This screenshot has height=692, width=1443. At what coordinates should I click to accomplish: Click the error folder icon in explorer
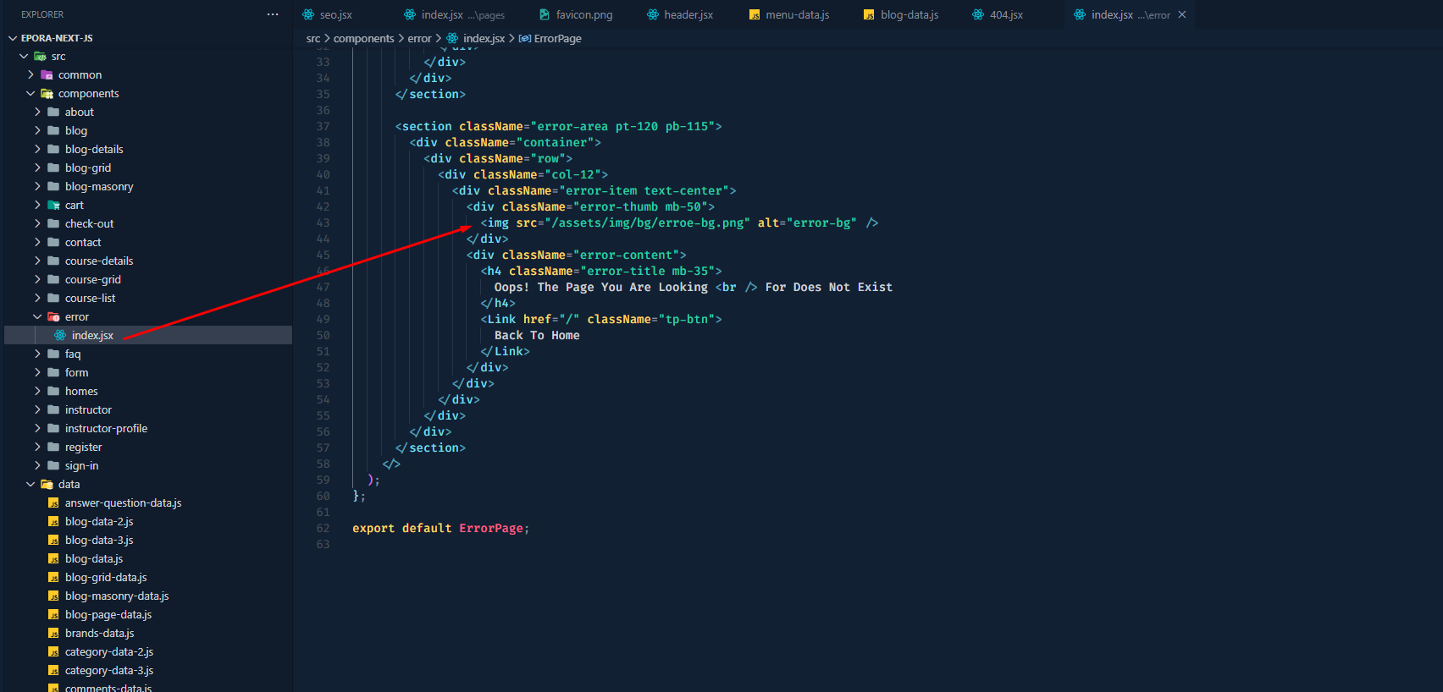[x=53, y=317]
